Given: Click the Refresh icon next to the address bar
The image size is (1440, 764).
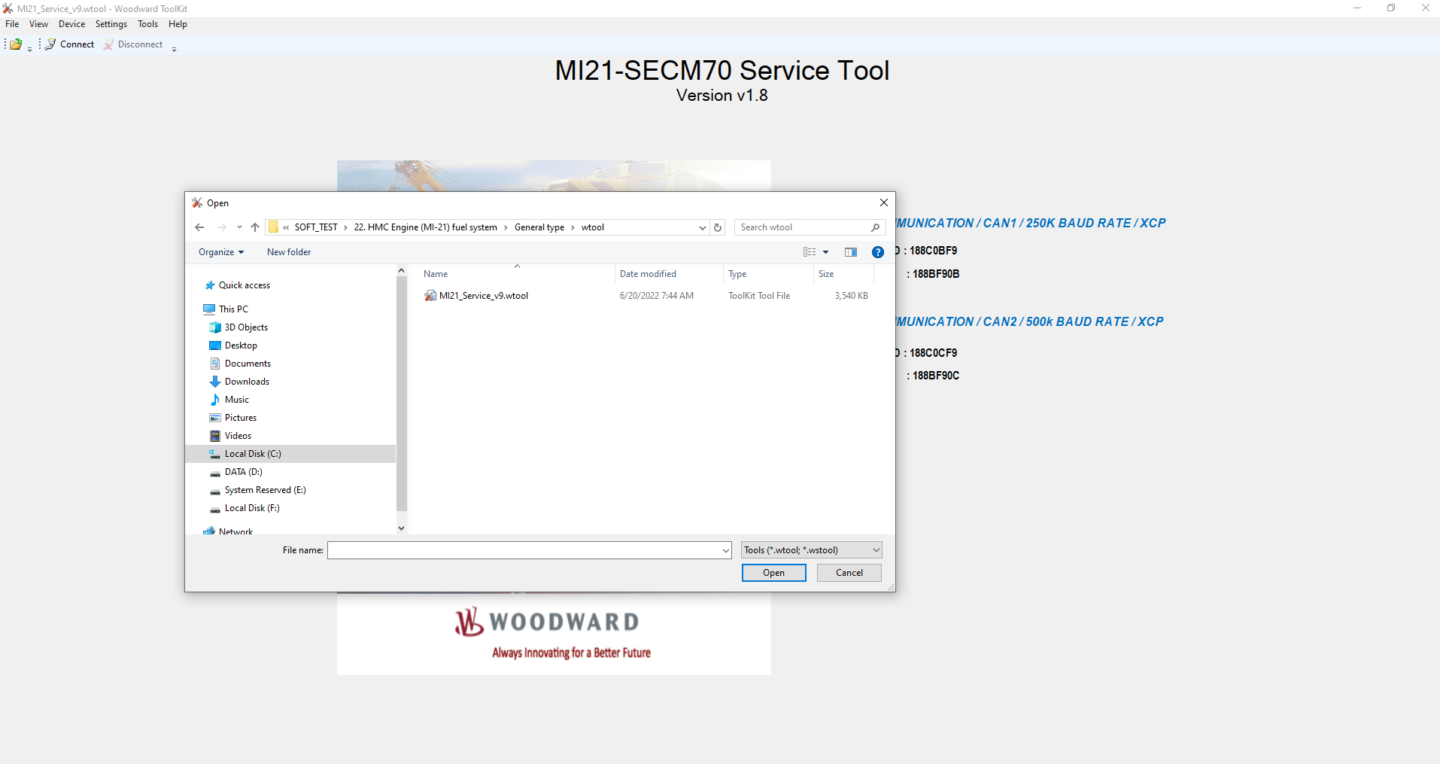Looking at the screenshot, I should [x=716, y=227].
